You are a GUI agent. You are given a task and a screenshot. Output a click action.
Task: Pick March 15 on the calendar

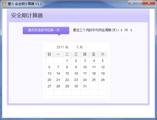tap(67, 74)
